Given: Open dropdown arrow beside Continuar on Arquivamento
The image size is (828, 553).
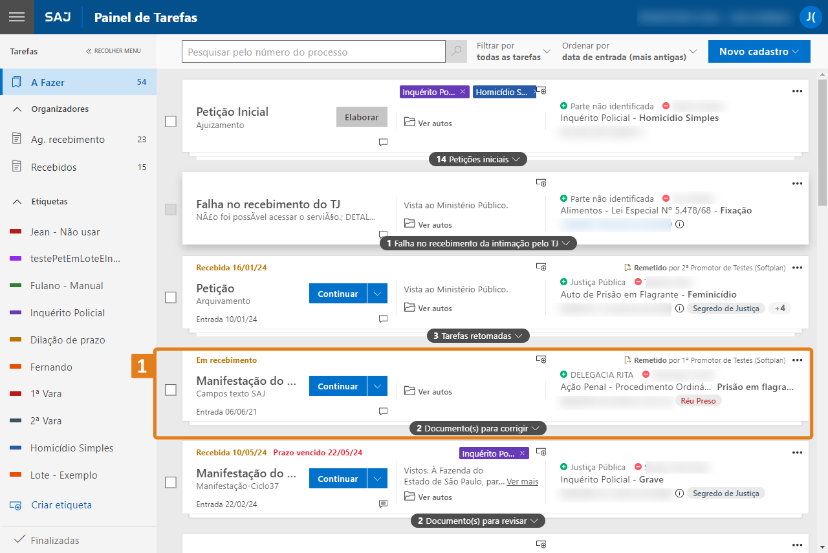Looking at the screenshot, I should 377,294.
